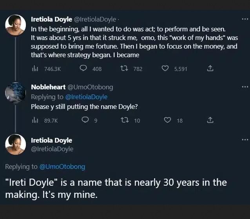Image resolution: width=250 pixels, height=219 pixels.
Task: Open @IretiolaDoyle handle on main tweet
Action: pyautogui.click(x=52, y=149)
